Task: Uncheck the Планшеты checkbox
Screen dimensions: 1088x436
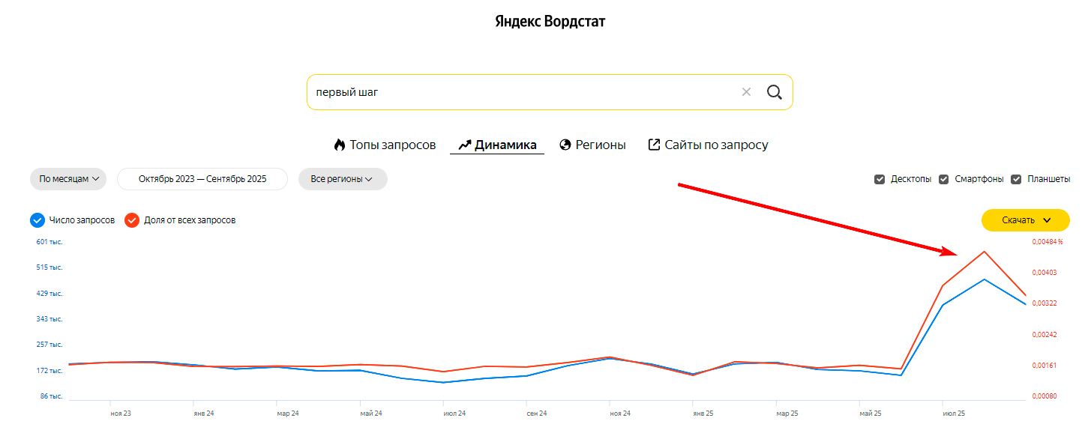Action: tap(1017, 179)
